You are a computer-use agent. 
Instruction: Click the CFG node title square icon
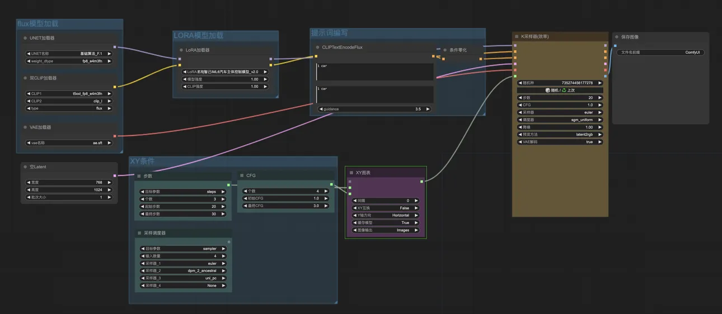tap(242, 175)
